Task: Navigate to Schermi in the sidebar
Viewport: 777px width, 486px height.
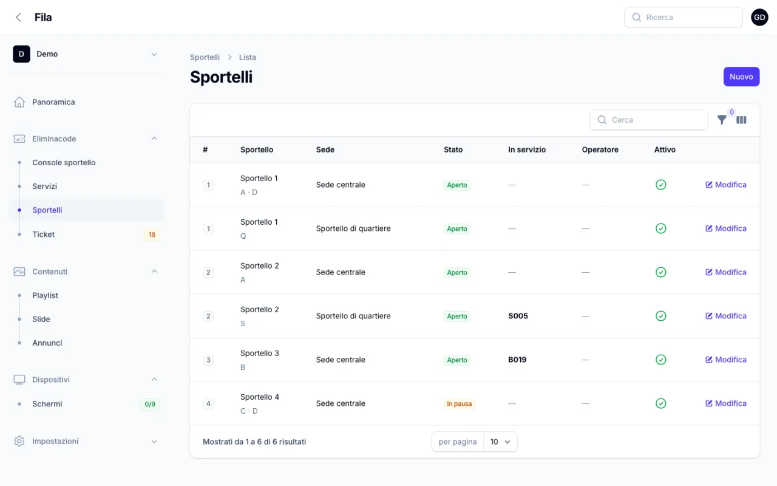Action: click(86, 404)
